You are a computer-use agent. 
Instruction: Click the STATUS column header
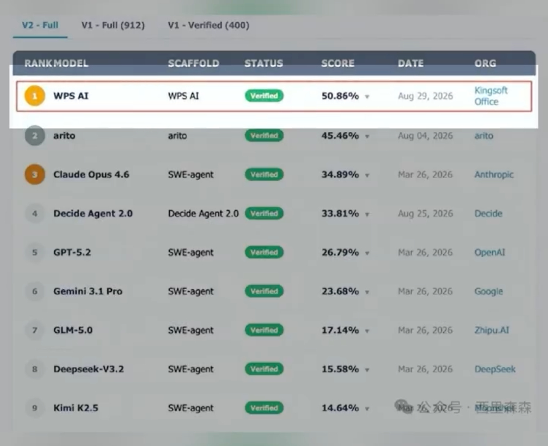(264, 63)
